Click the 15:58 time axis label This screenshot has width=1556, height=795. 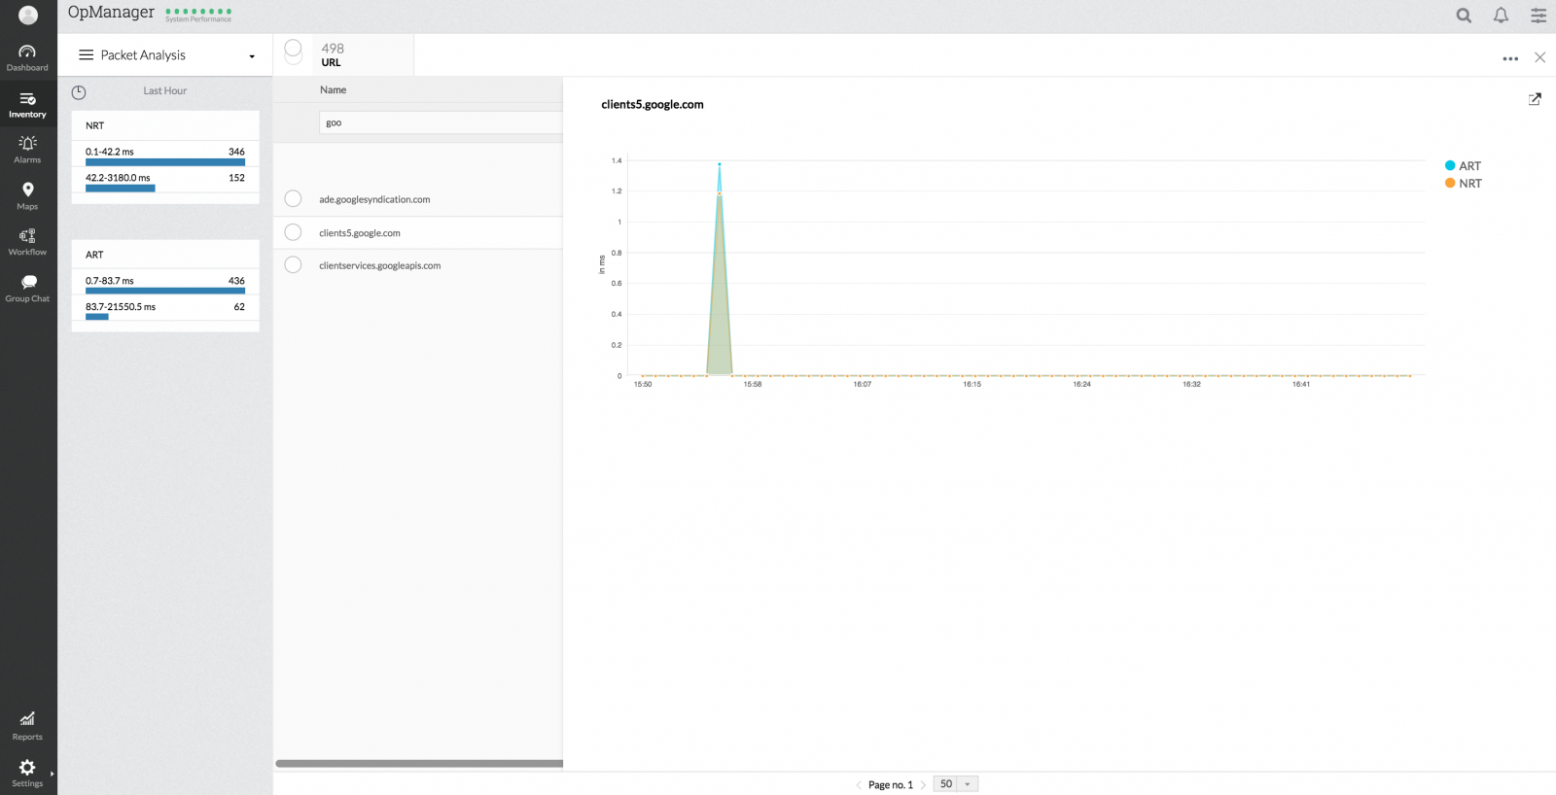tap(753, 385)
